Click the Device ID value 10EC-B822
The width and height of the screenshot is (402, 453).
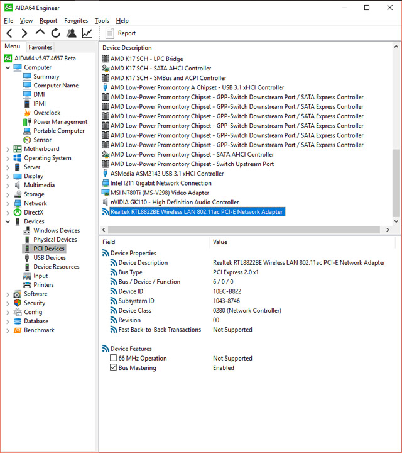pyautogui.click(x=227, y=291)
